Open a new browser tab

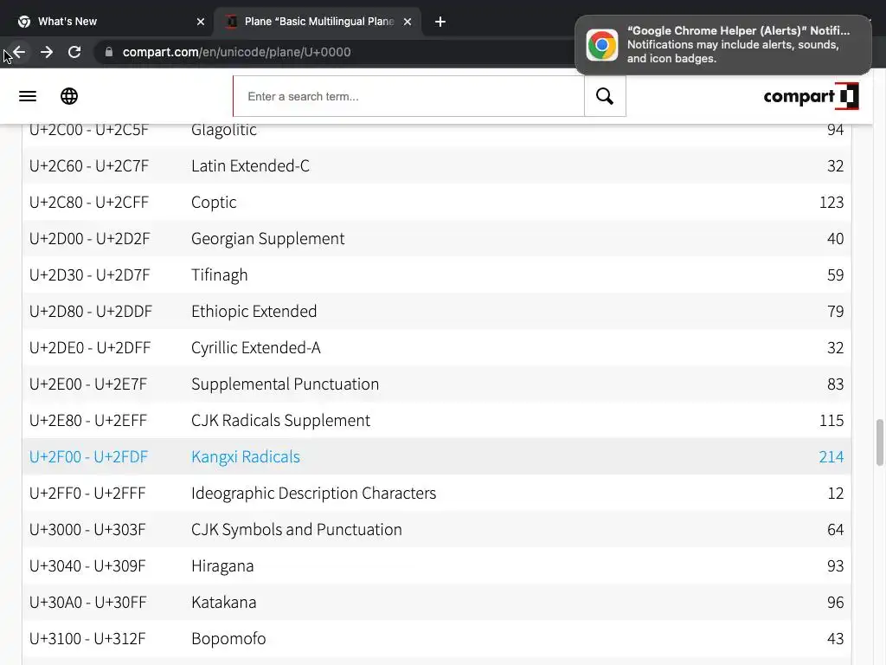tap(440, 22)
